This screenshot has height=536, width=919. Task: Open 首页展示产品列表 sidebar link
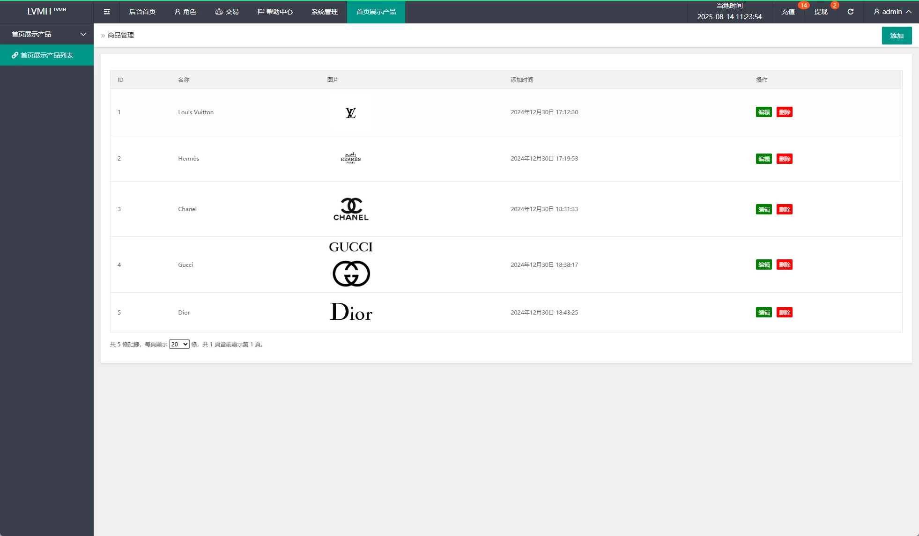click(x=47, y=55)
